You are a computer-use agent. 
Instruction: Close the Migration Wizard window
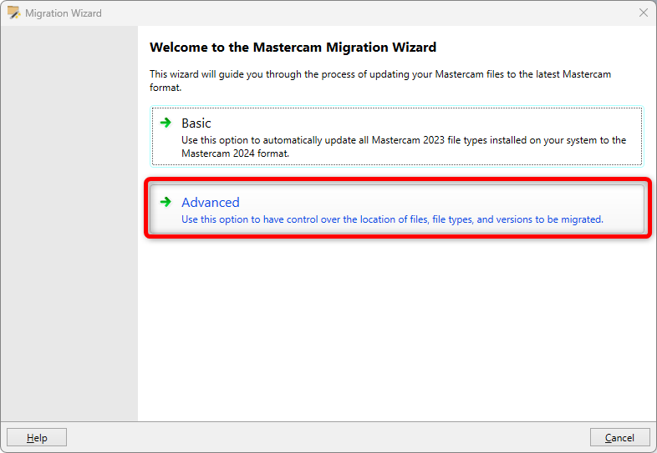644,13
